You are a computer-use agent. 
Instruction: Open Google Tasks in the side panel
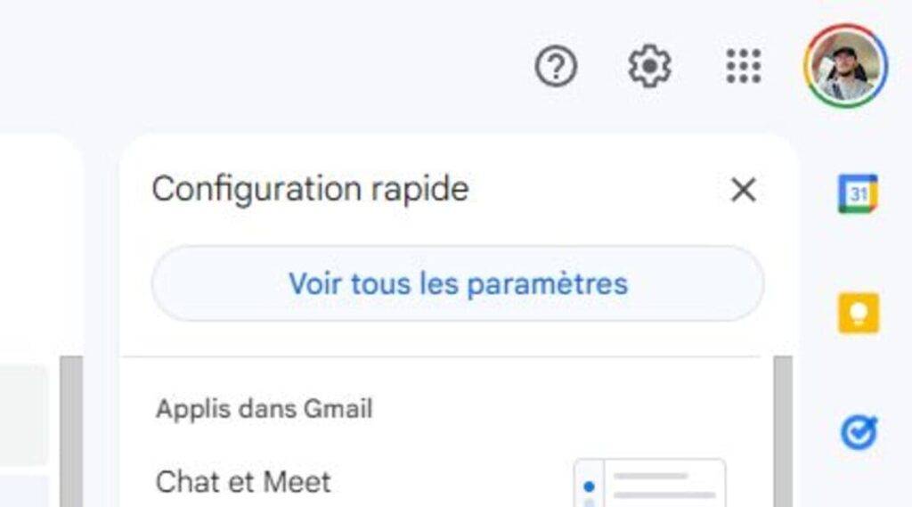[858, 433]
